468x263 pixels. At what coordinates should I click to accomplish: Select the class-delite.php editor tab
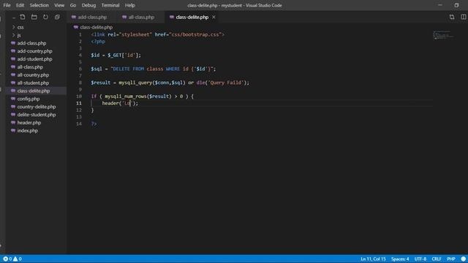[x=192, y=18]
